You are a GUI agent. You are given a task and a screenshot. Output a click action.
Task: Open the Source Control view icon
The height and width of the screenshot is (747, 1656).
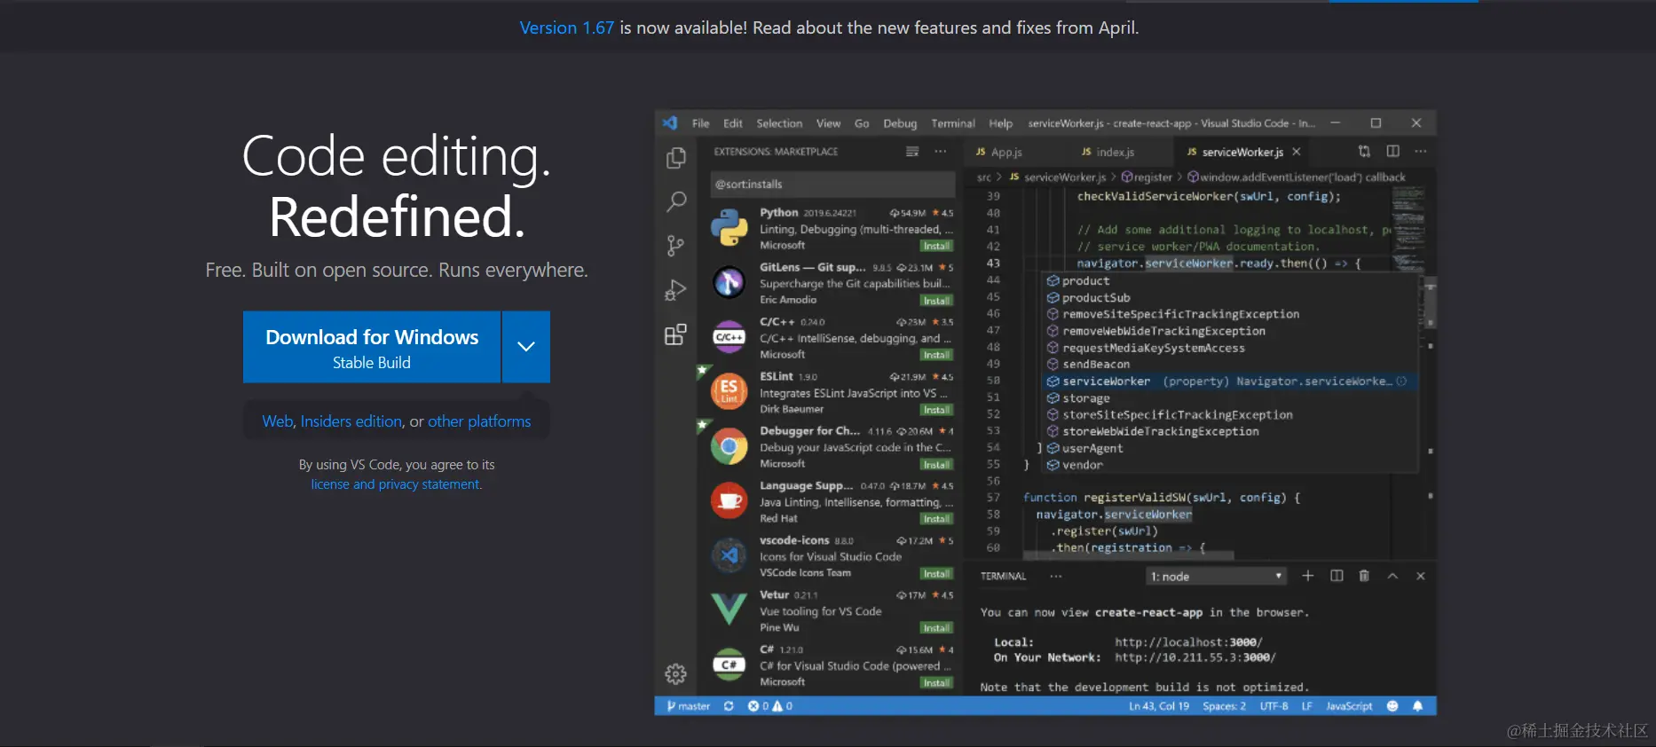coord(676,246)
